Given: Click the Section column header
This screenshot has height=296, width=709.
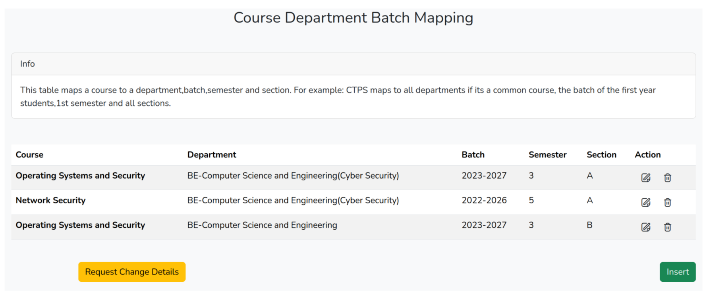Looking at the screenshot, I should pos(601,155).
